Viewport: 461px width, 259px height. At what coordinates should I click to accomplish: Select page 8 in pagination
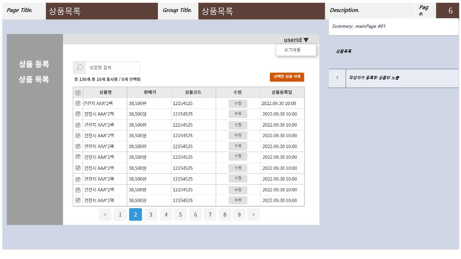point(225,215)
